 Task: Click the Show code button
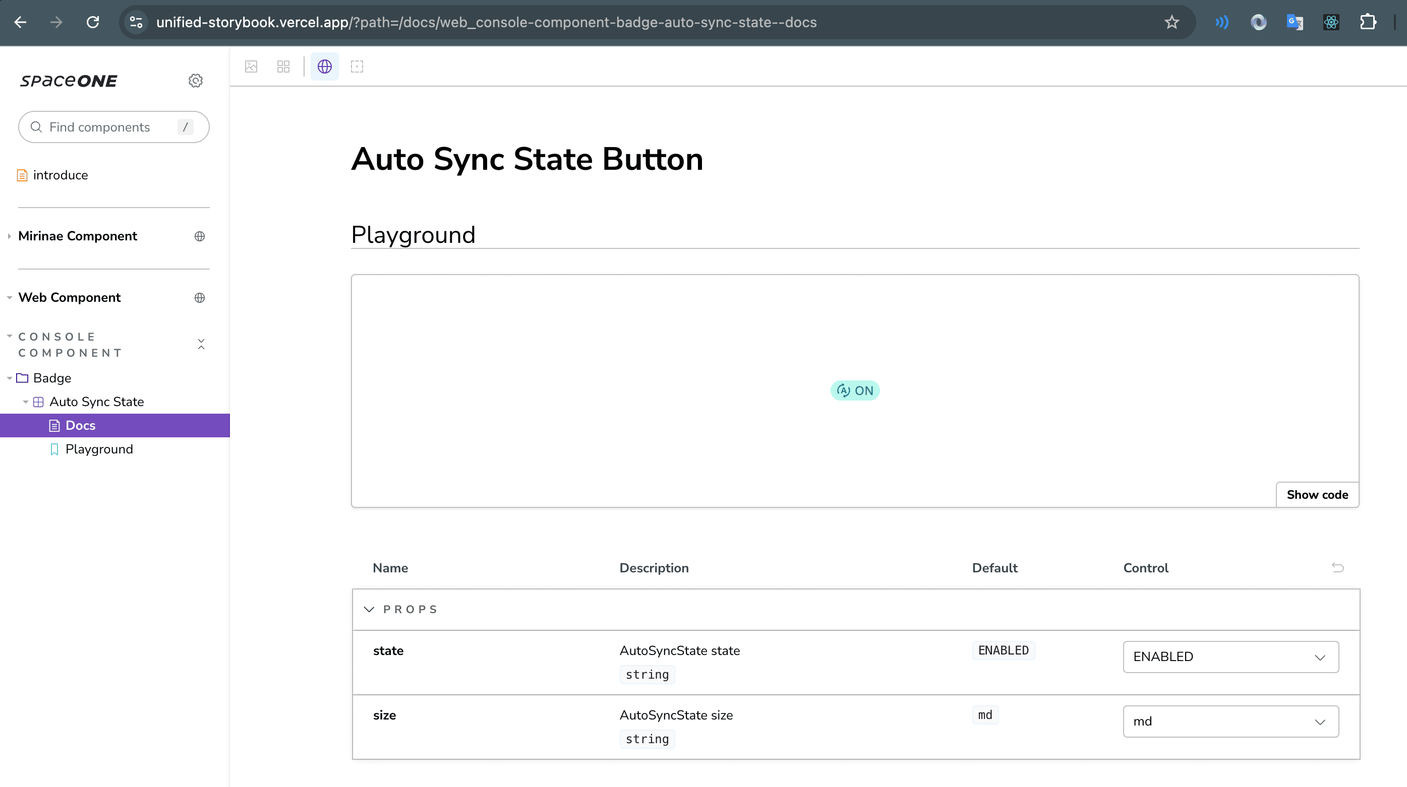(1317, 495)
